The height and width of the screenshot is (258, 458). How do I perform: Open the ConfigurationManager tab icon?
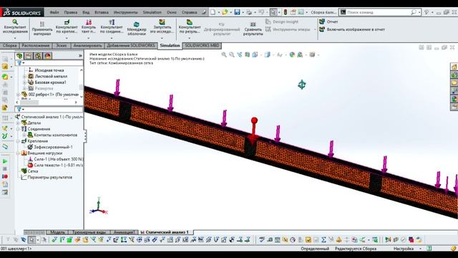tap(38, 56)
